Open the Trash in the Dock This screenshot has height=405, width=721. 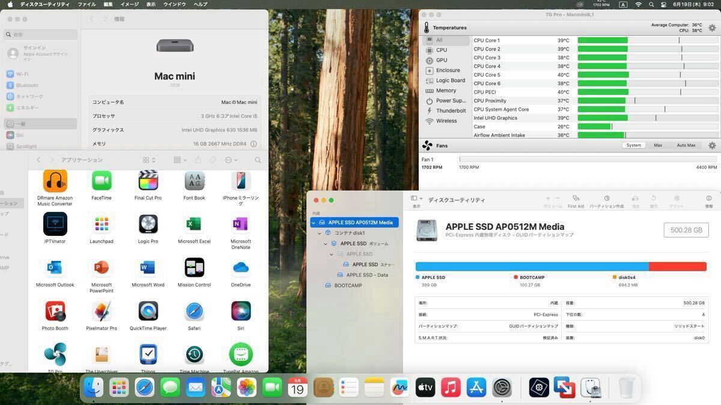coord(627,388)
